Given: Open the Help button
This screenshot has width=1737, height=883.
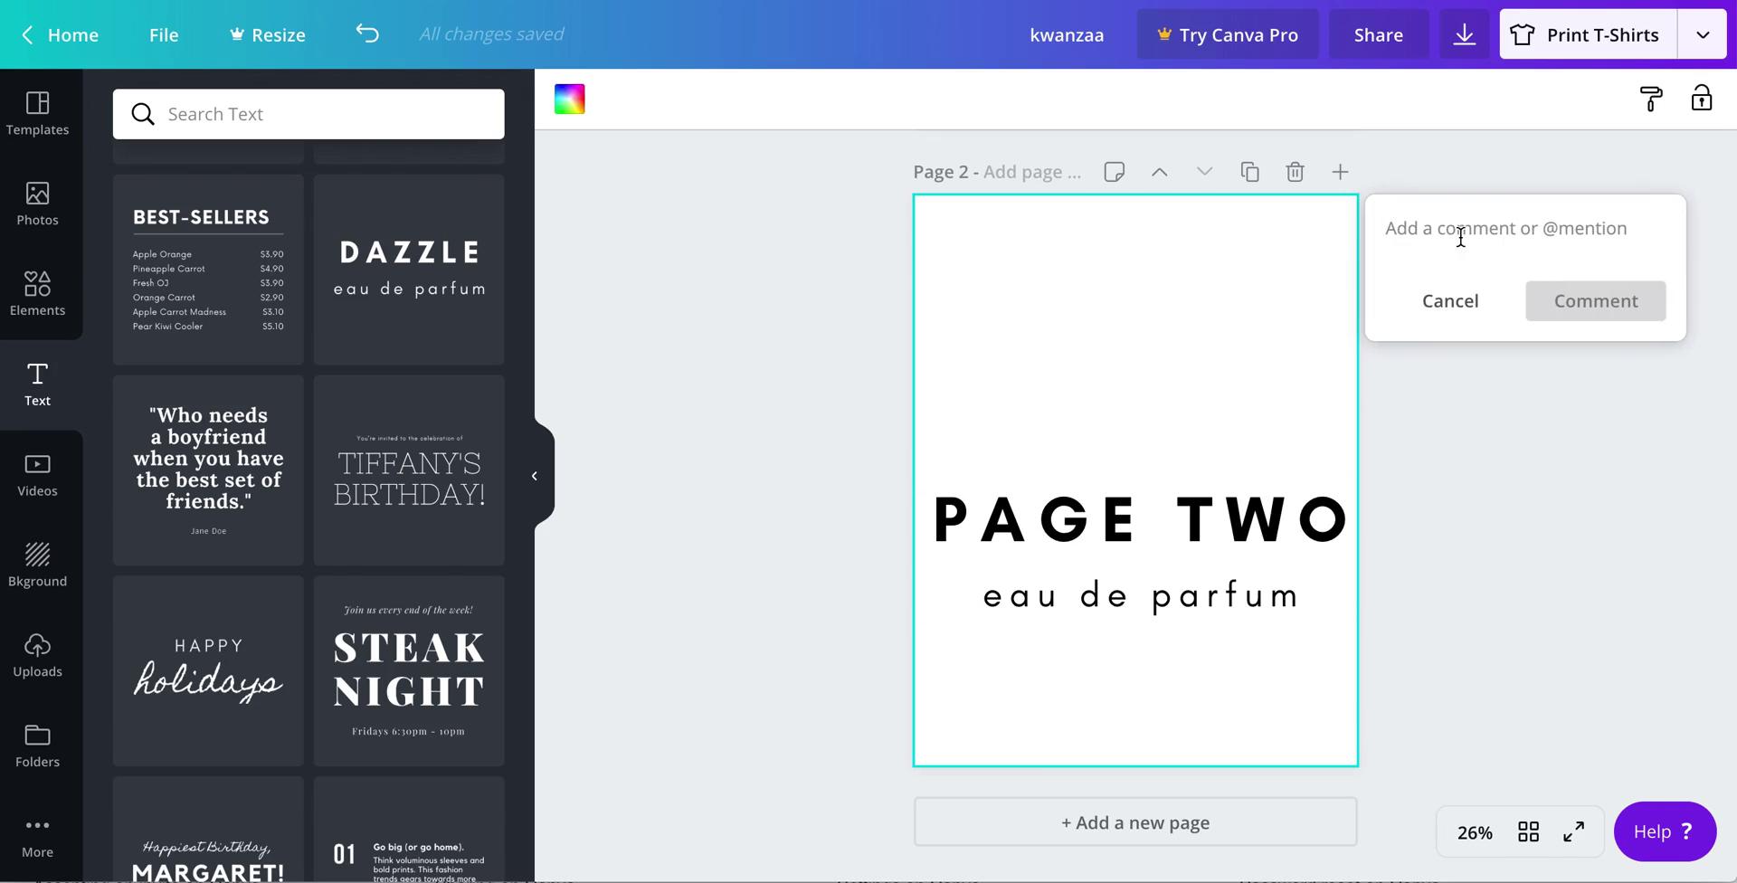Looking at the screenshot, I should [1665, 831].
